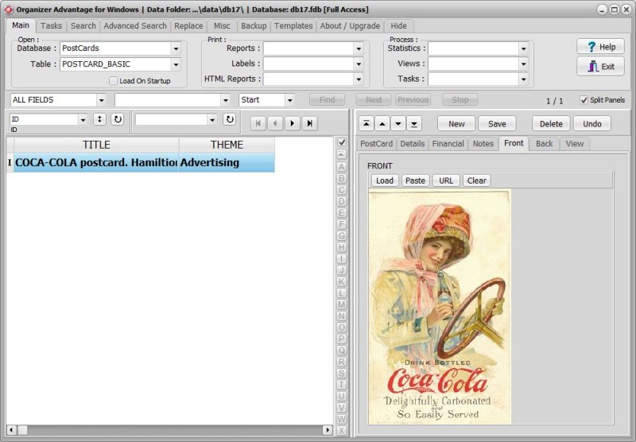
Task: Click the up-arrow icon above the letter A filter
Action: click(x=342, y=154)
